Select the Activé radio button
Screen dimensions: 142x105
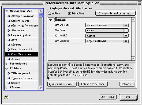[50, 13]
